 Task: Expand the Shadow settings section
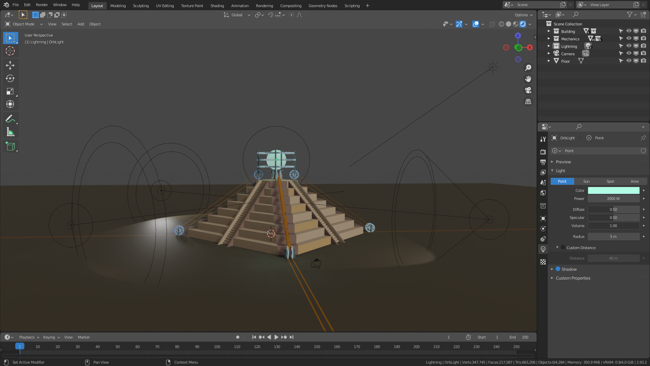pyautogui.click(x=553, y=269)
